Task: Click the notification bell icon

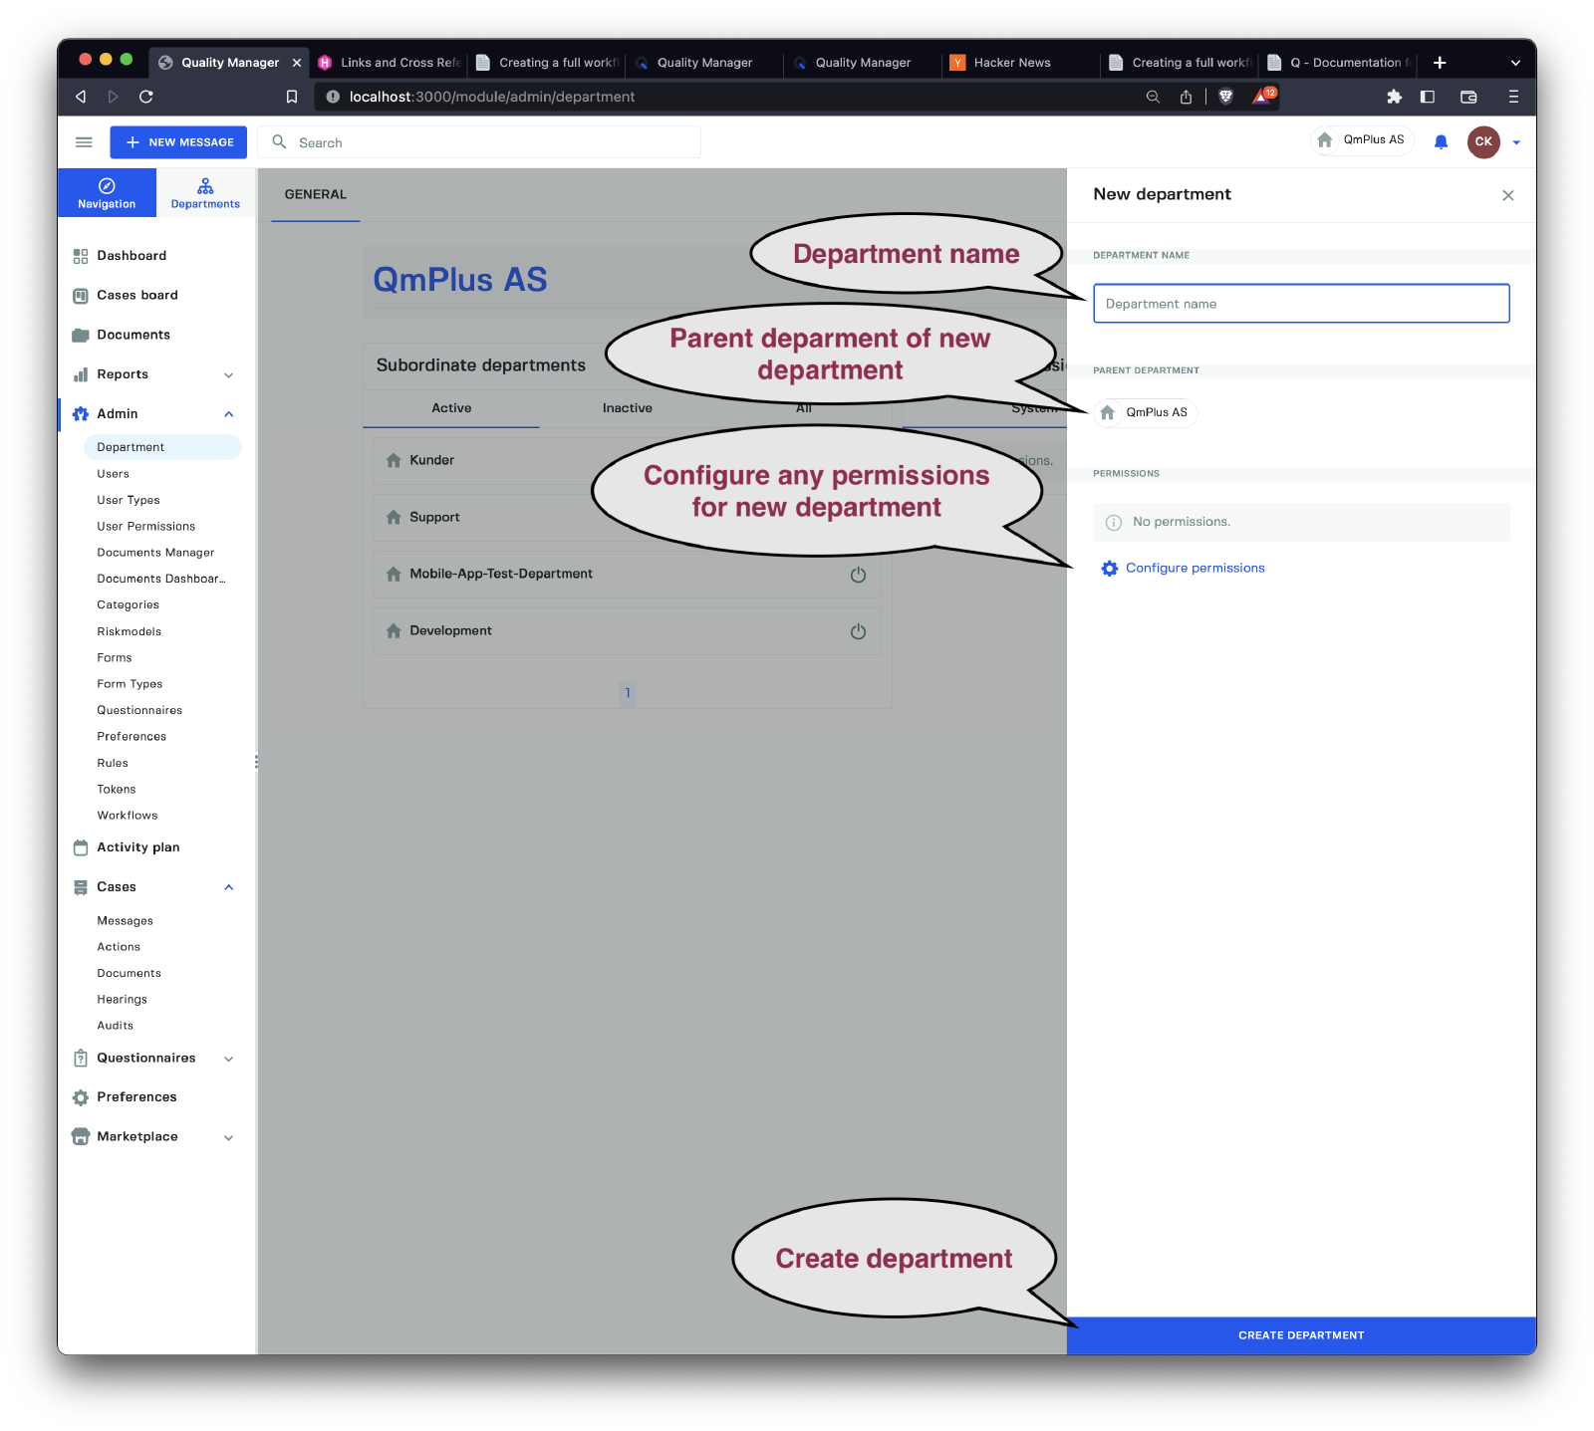Action: (1441, 142)
